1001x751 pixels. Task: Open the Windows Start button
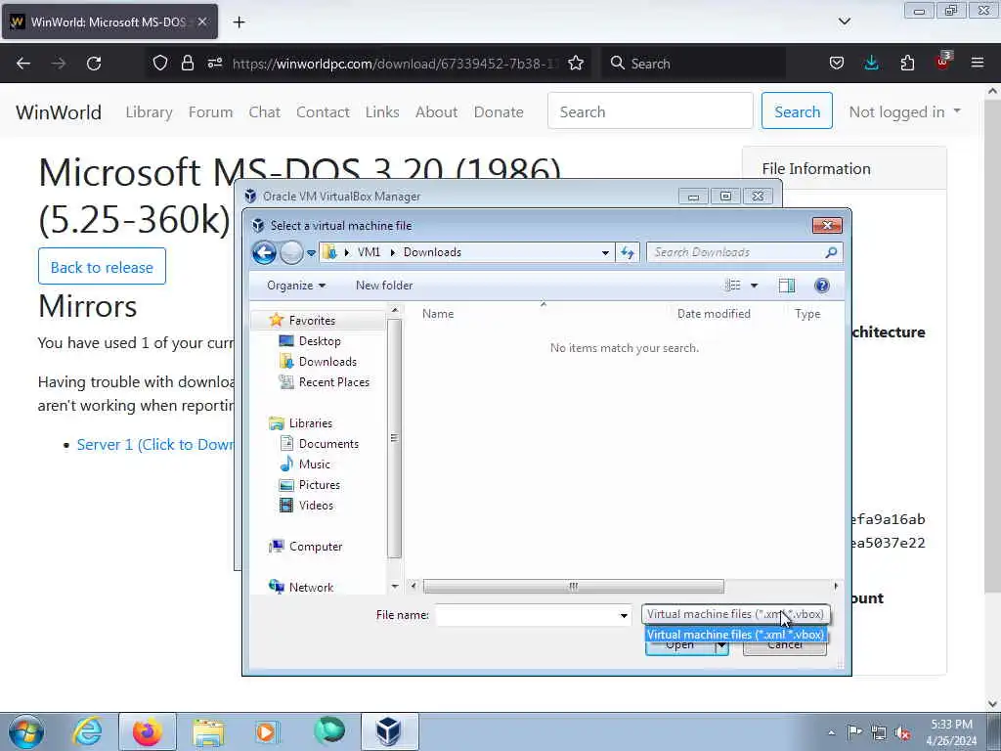(x=25, y=731)
